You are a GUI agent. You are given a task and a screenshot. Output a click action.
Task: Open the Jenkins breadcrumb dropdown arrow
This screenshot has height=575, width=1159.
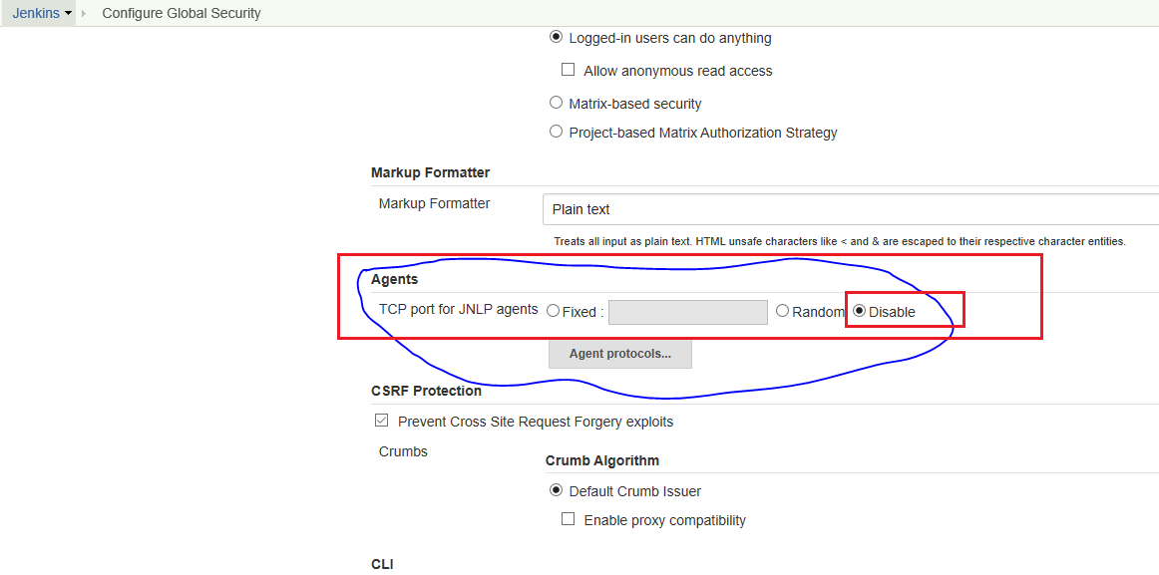pos(69,14)
